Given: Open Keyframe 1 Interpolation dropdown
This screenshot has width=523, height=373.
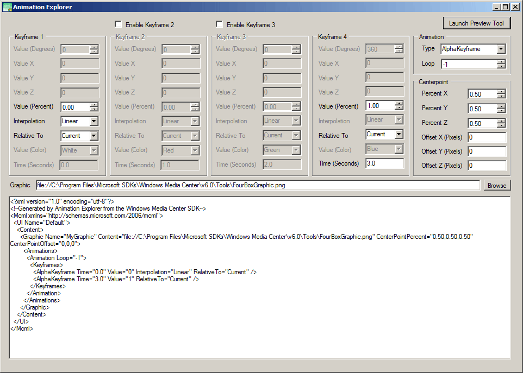Looking at the screenshot, I should (94, 121).
